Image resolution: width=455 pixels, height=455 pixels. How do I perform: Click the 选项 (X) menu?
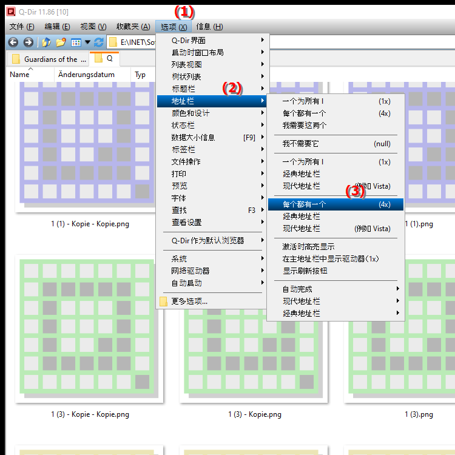[174, 27]
